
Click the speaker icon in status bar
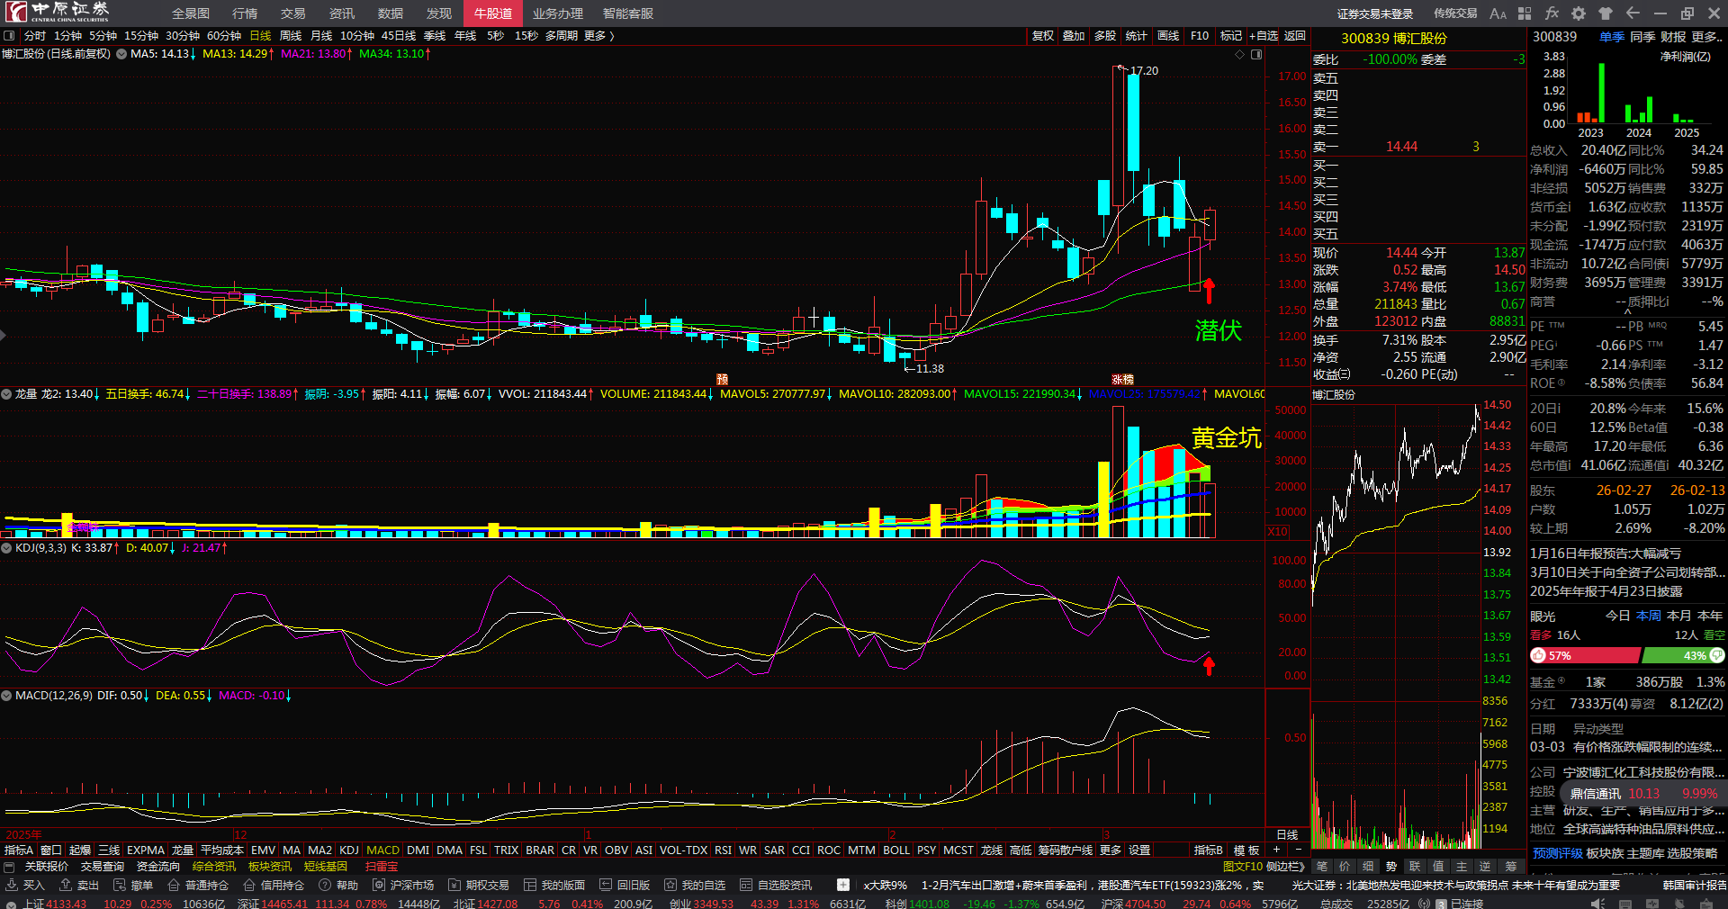click(1597, 904)
